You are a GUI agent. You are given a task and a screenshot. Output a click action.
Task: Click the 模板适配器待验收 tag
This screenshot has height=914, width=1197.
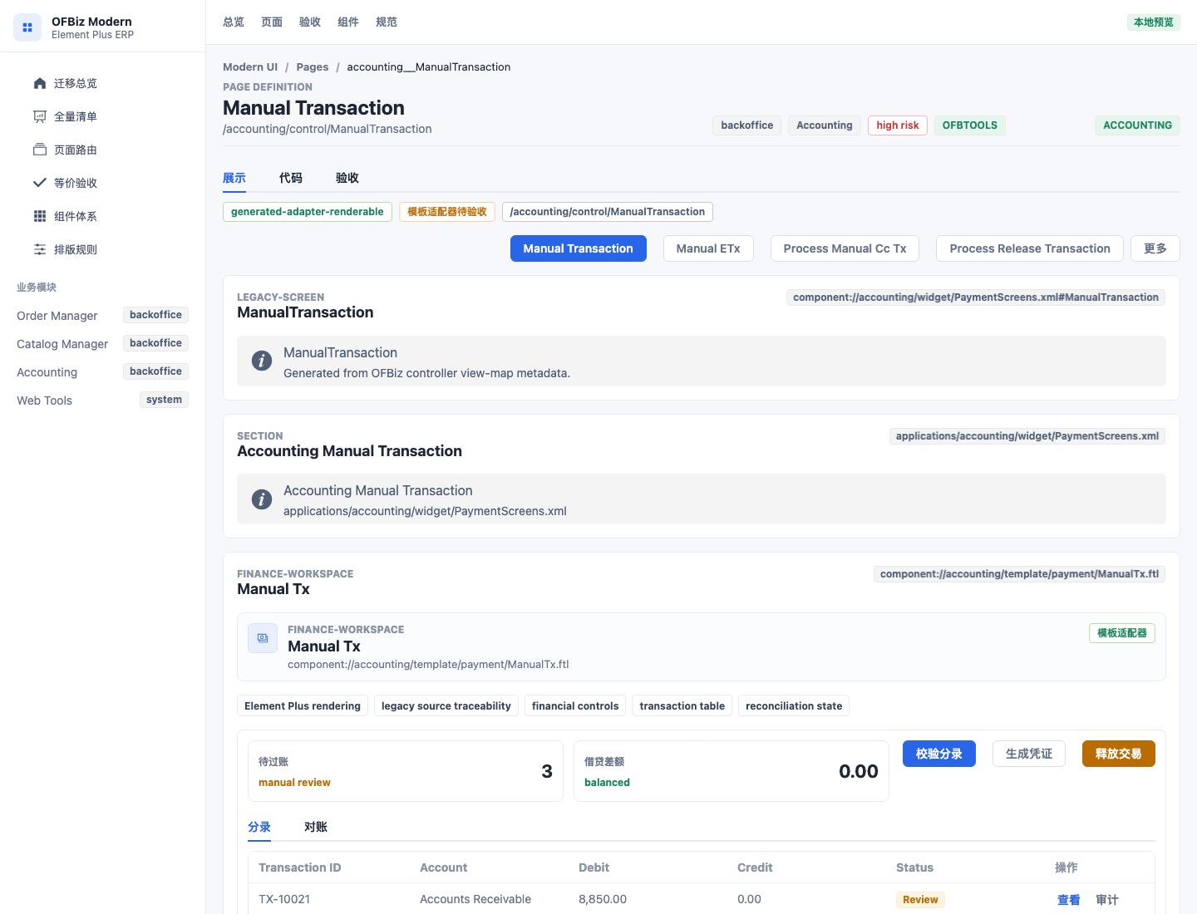pyautogui.click(x=447, y=212)
